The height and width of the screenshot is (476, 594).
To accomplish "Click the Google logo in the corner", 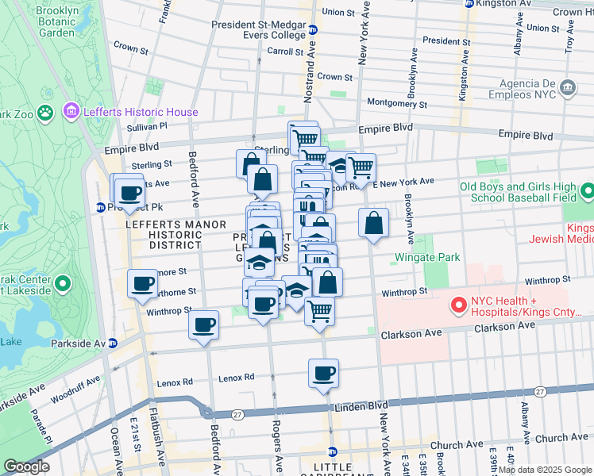I will tap(25, 466).
